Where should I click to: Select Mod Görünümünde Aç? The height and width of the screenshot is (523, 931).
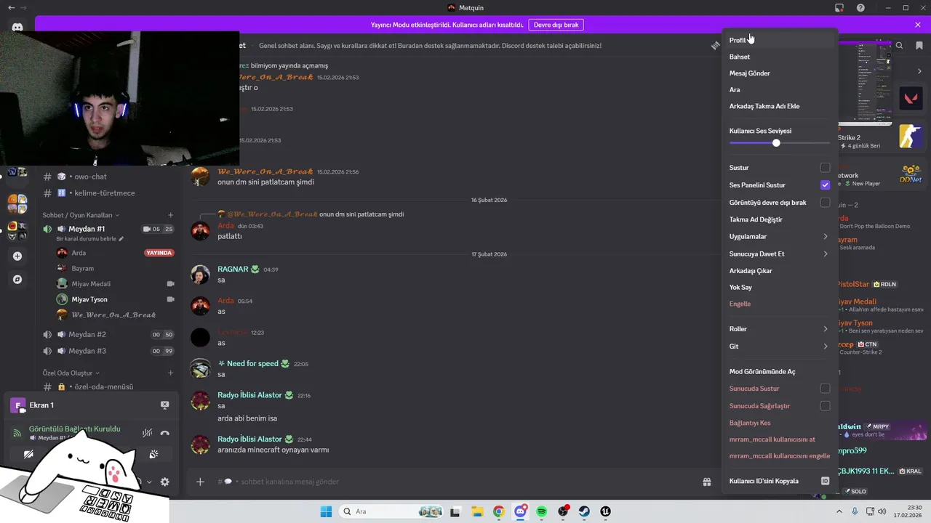coord(780,372)
